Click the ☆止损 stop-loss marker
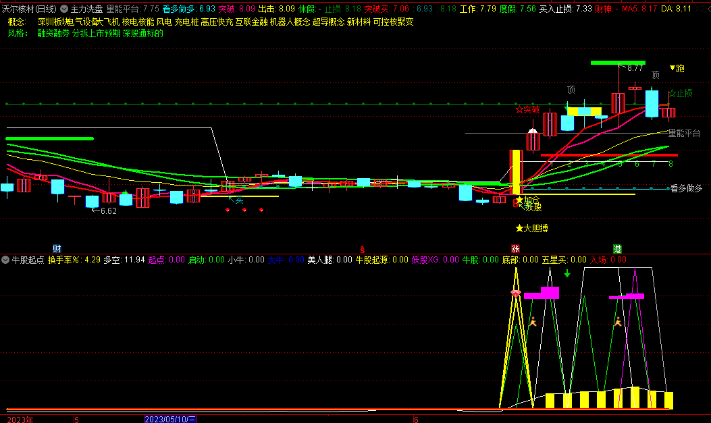This screenshot has width=711, height=423. (x=681, y=93)
